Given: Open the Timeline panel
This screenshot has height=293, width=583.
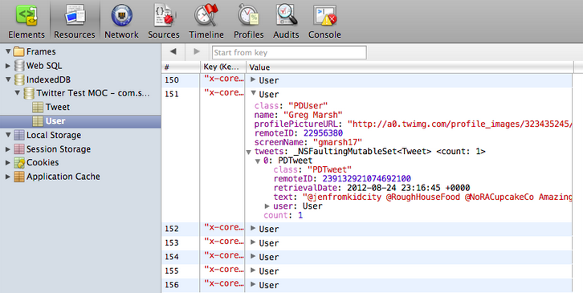Looking at the screenshot, I should pos(206,21).
